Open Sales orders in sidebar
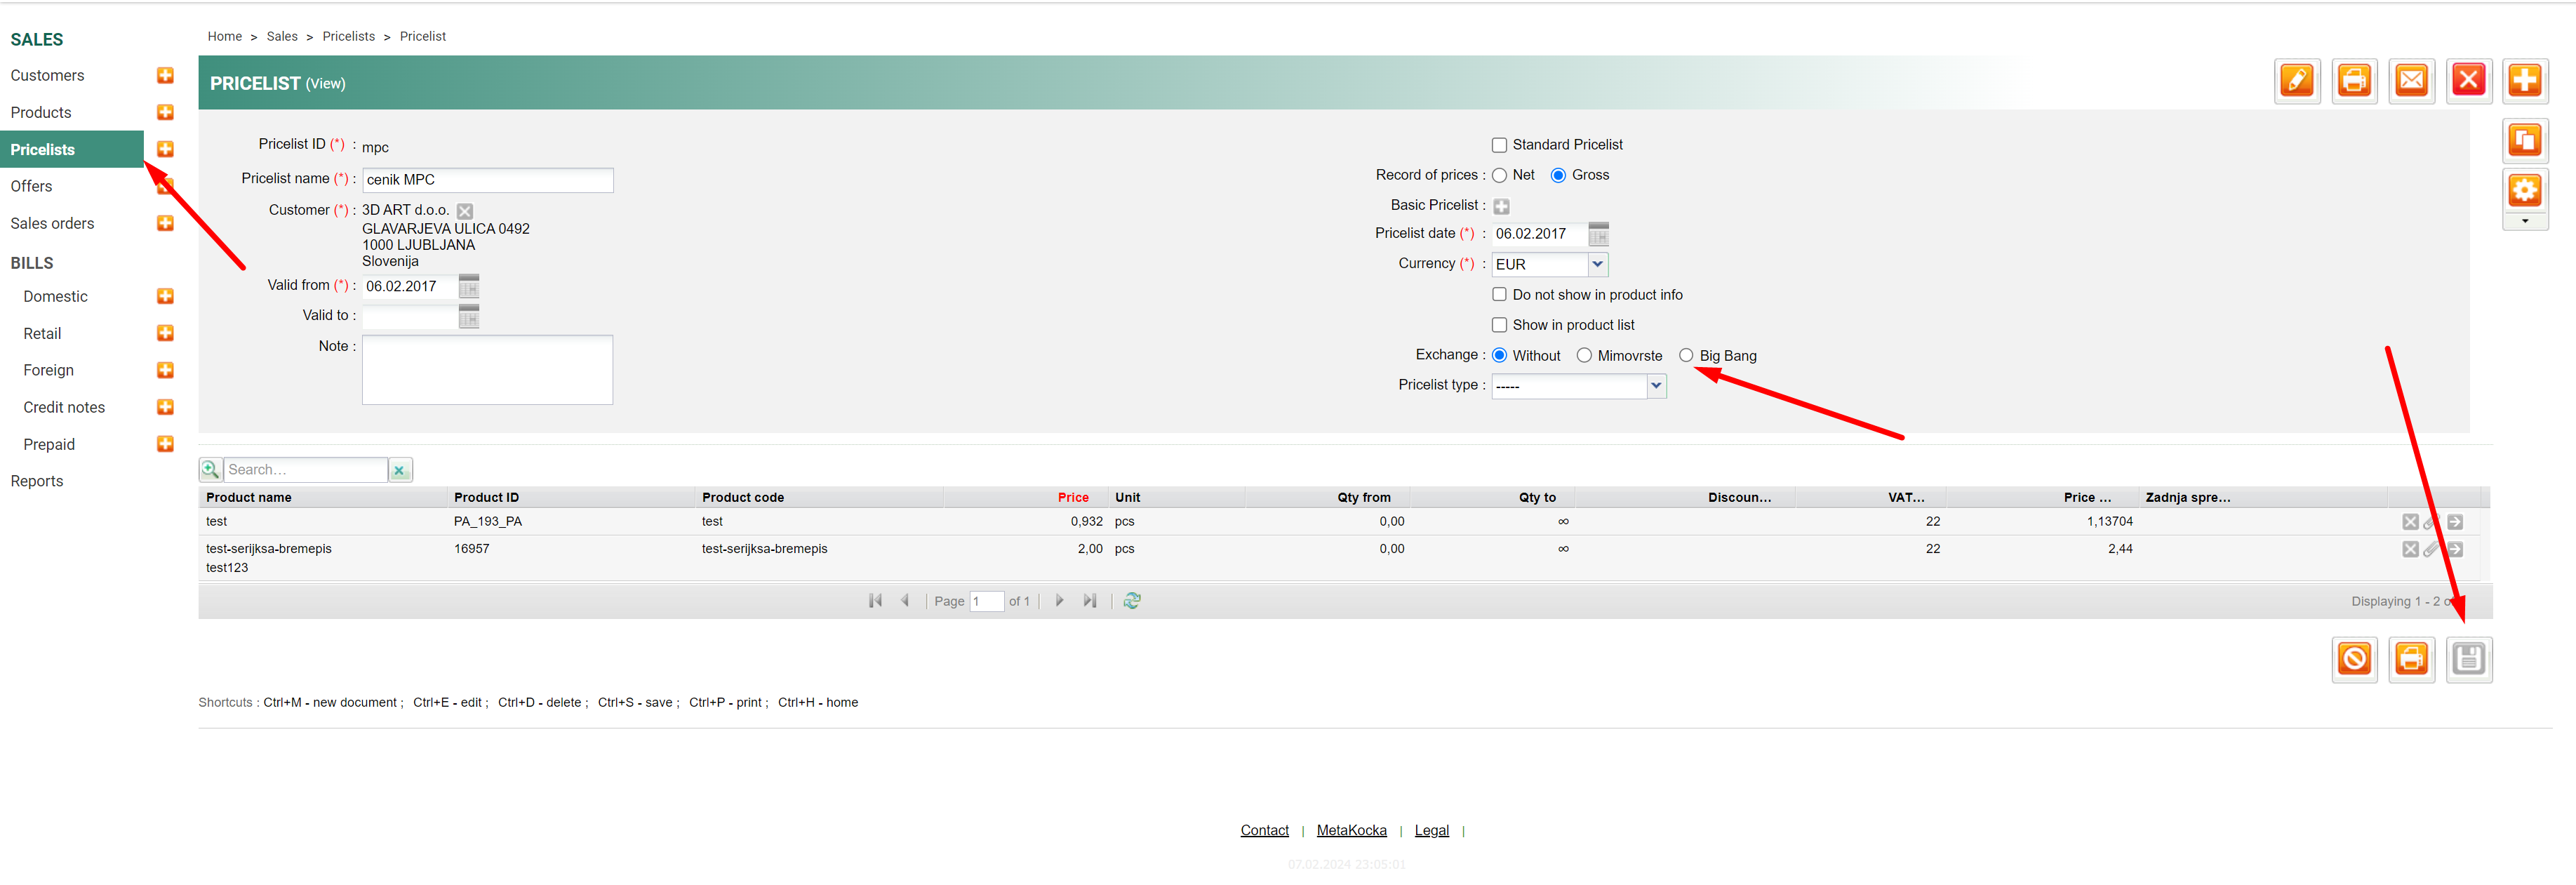Viewport: 2576px width, 885px height. click(x=52, y=224)
